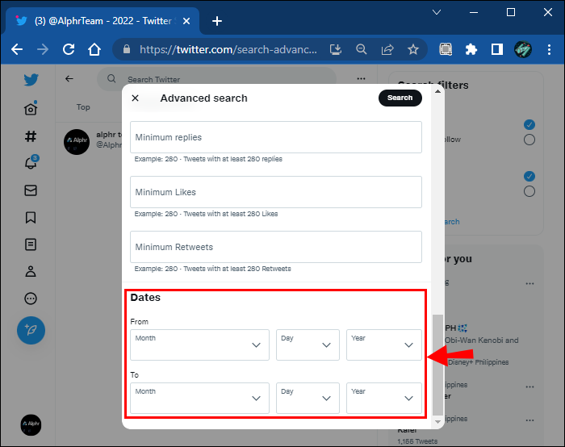Switch to the Top results tab

pos(83,107)
